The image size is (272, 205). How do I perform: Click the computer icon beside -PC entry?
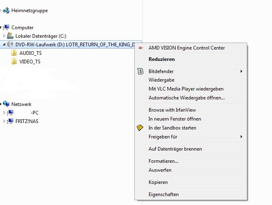pos(10,112)
